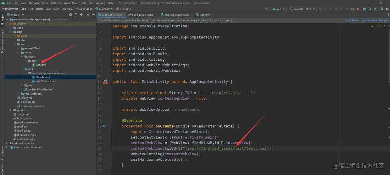Close the test.html editor tab

[x=213, y=14]
